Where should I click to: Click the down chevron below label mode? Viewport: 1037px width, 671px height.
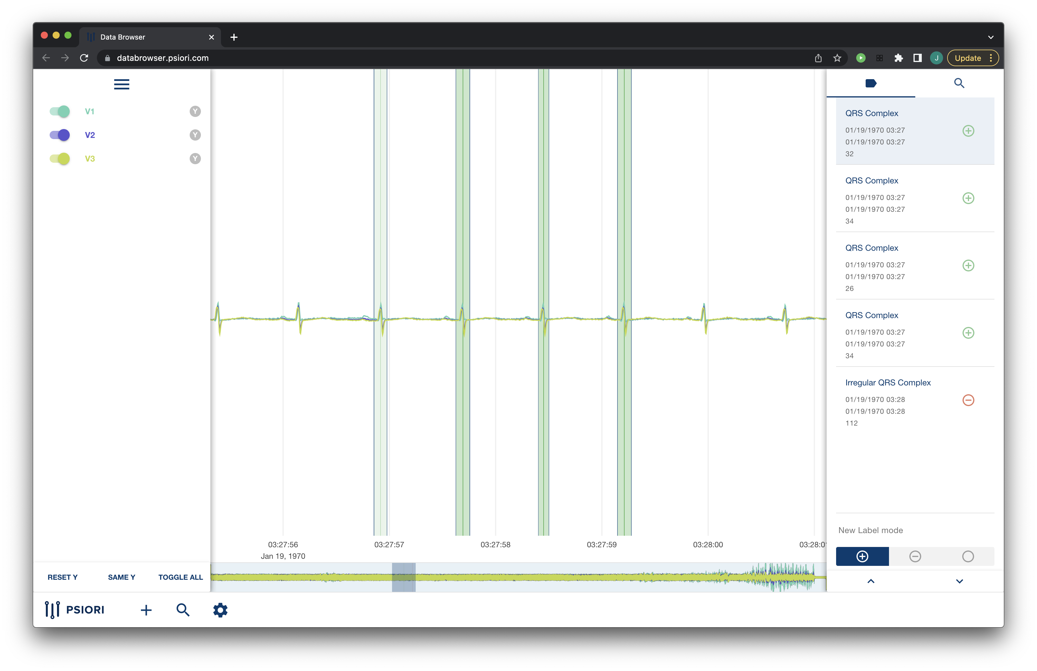959,581
